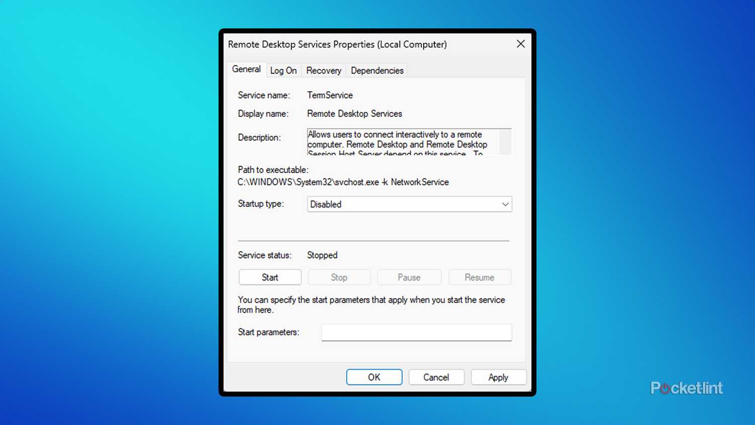Image resolution: width=755 pixels, height=425 pixels.
Task: Apply the service settings
Action: click(x=498, y=377)
